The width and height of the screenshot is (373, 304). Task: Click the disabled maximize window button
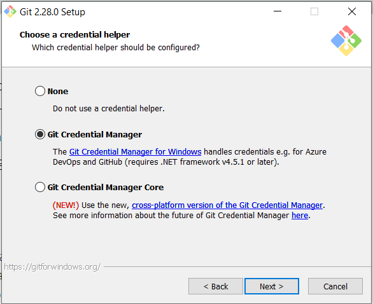point(314,11)
